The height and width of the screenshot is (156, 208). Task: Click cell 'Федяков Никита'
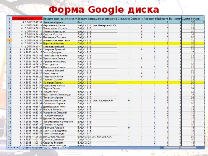(x=60, y=76)
